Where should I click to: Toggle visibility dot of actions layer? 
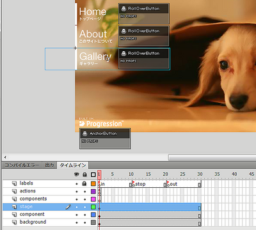77,192
